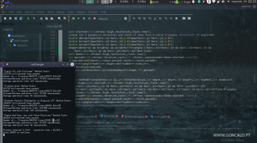
Task: Switch to the Build messages tab
Action: tap(134, 116)
